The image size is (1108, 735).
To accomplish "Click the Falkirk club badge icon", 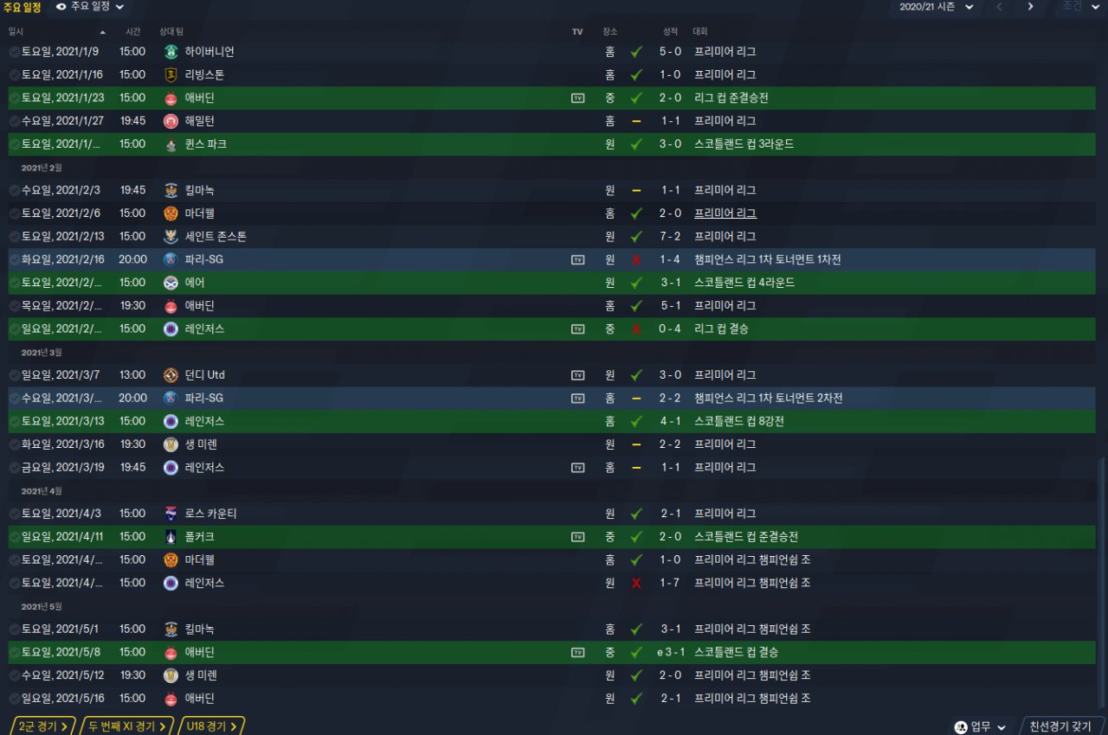I will point(171,537).
